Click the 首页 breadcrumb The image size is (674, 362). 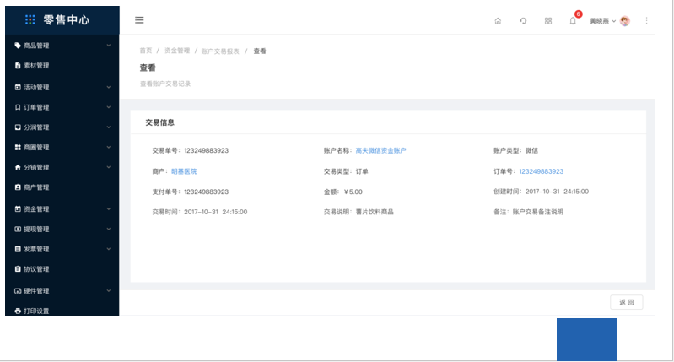[146, 51]
